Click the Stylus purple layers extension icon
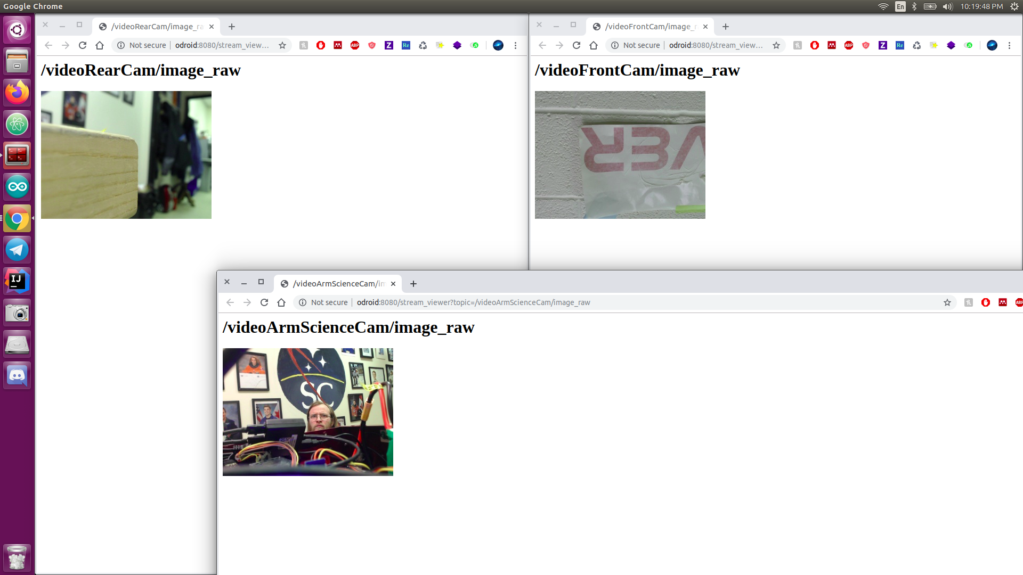 (x=457, y=45)
